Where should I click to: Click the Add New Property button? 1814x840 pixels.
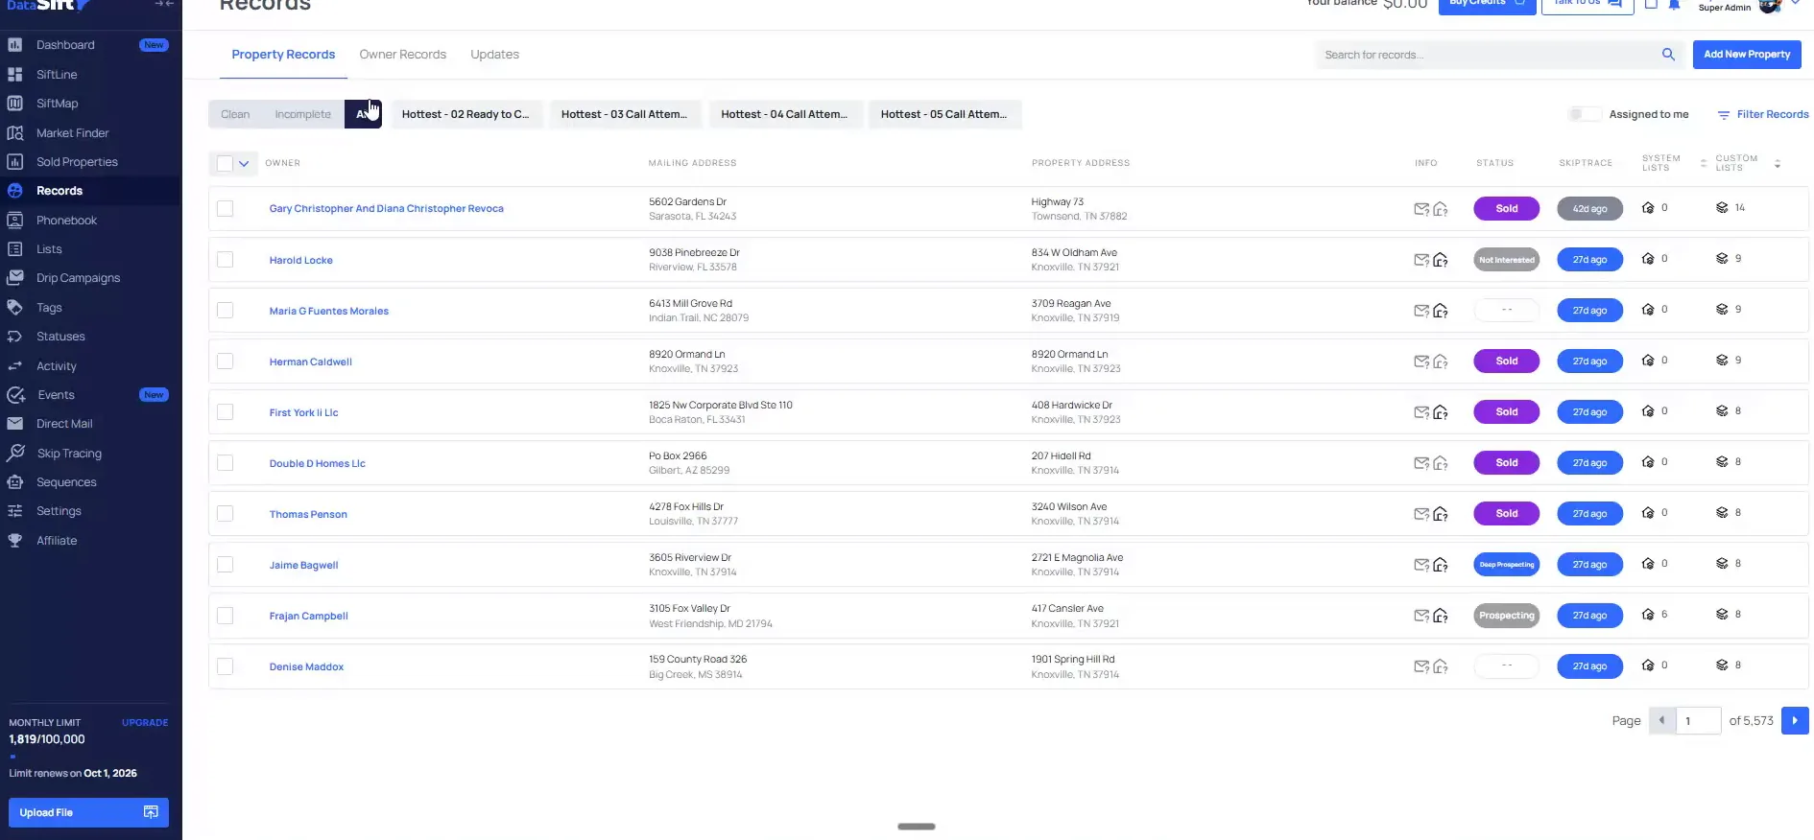tap(1747, 55)
